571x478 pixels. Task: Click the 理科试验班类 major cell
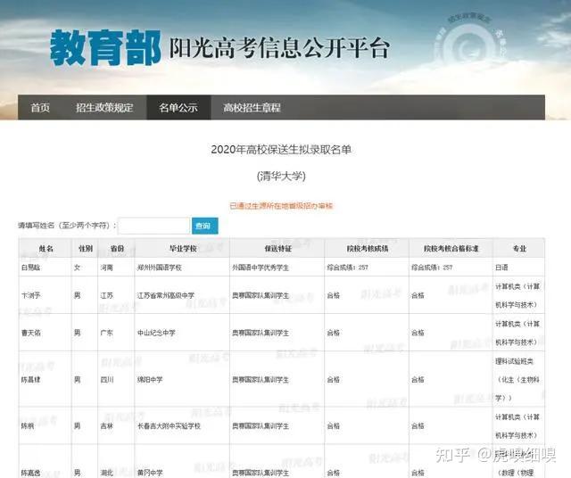coord(517,380)
